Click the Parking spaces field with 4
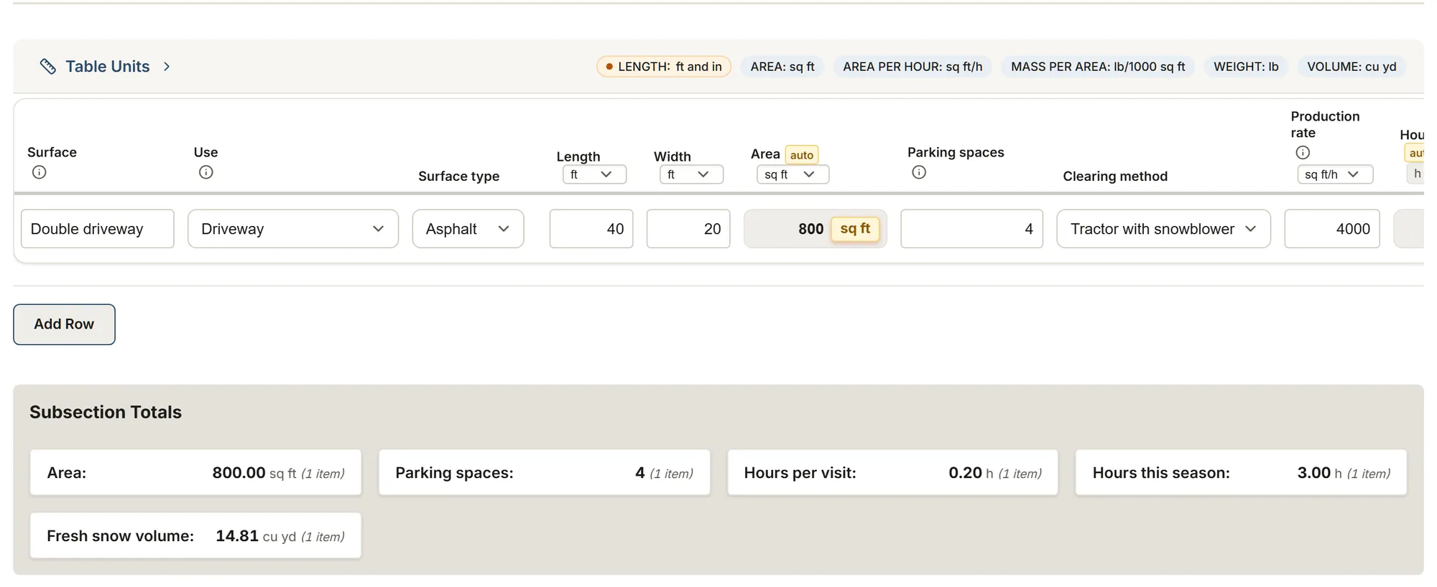 pos(971,229)
